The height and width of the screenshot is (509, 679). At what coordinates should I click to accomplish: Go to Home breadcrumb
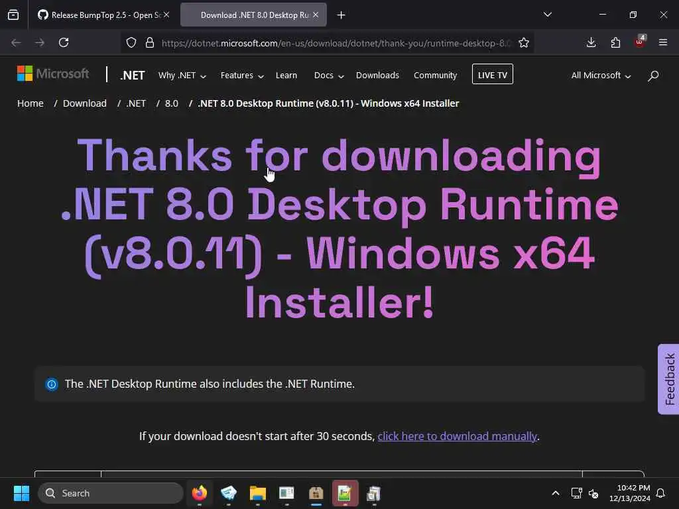(x=31, y=103)
